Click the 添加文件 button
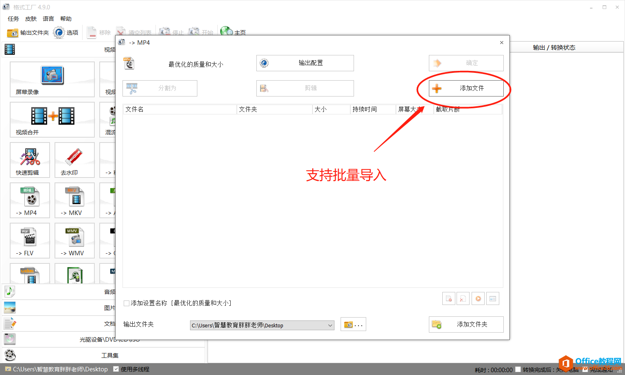This screenshot has height=375, width=625. [x=466, y=88]
